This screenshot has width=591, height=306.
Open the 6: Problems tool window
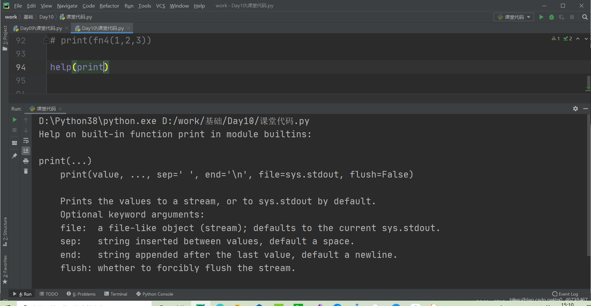81,294
